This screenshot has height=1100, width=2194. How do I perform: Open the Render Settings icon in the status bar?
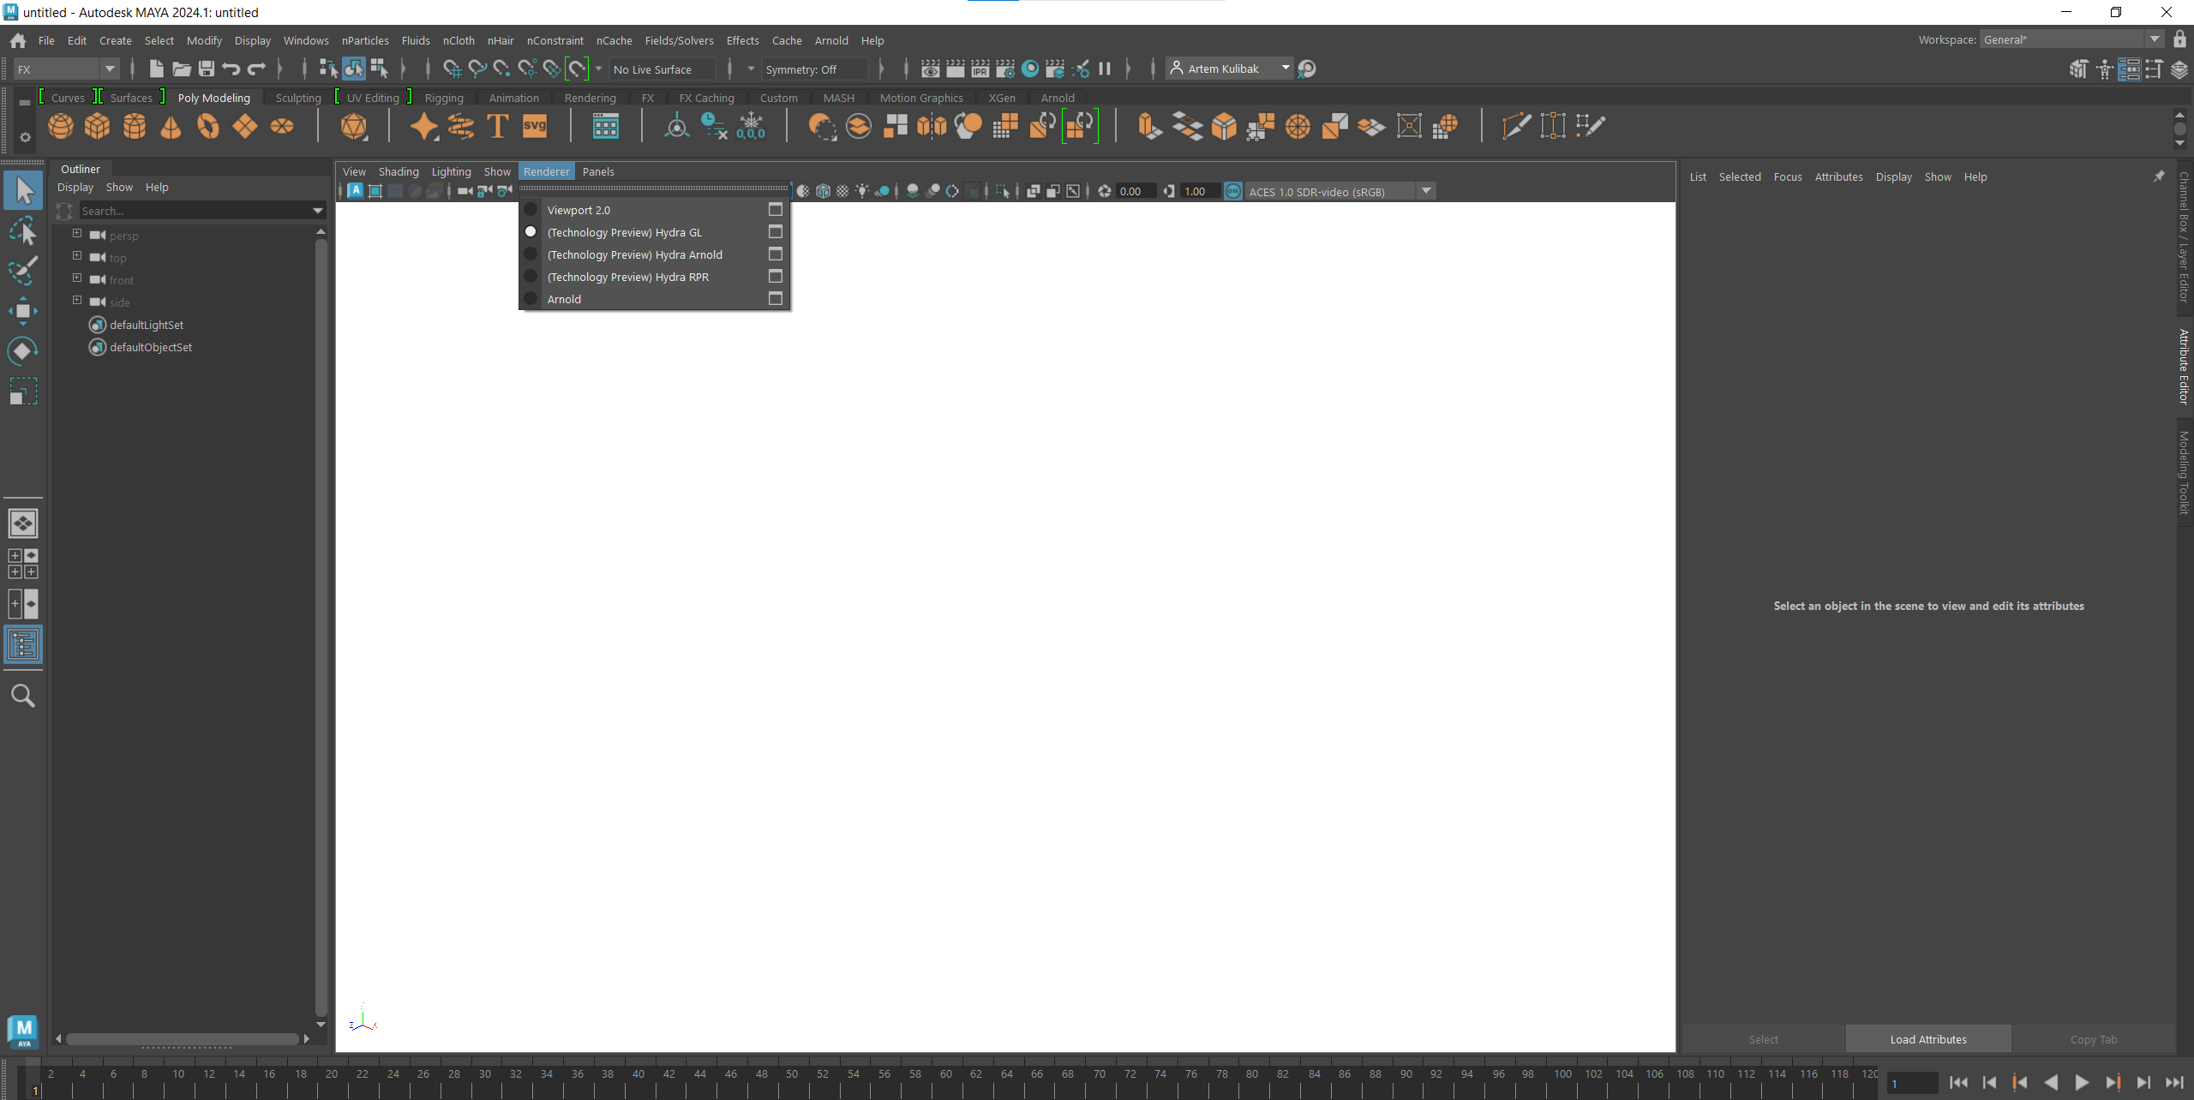coord(1005,69)
